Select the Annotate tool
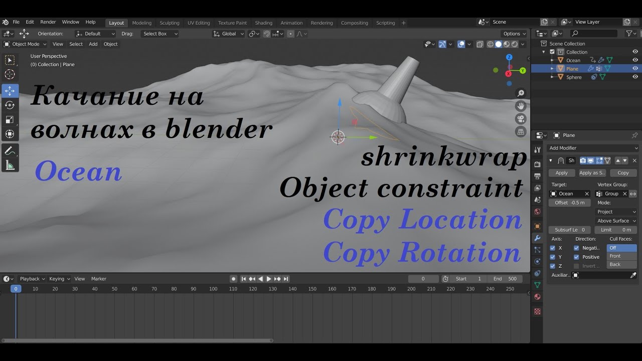The image size is (642, 361). tap(10, 150)
